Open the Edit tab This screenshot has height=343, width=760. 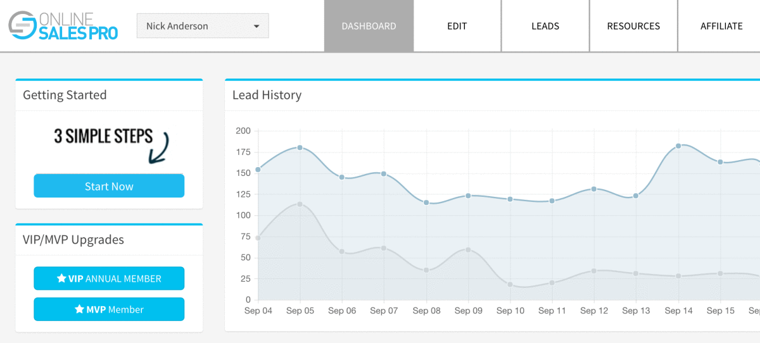point(457,26)
